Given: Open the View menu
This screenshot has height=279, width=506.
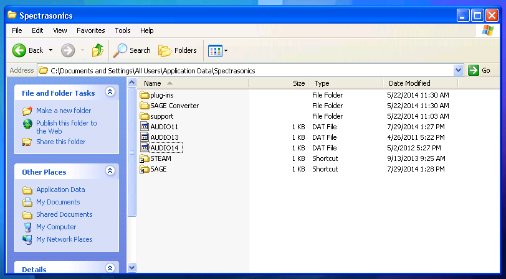Looking at the screenshot, I should pos(60,30).
